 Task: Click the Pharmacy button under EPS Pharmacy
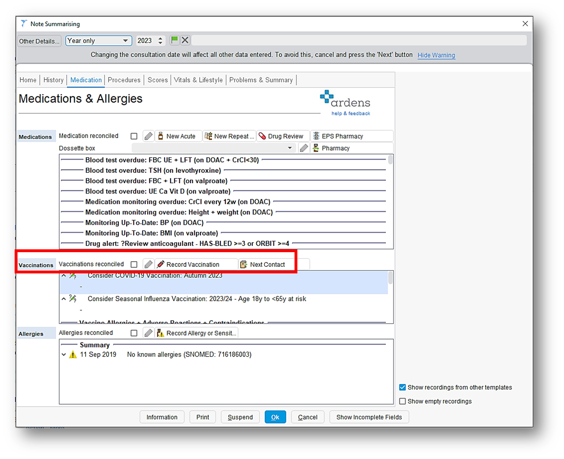351,148
